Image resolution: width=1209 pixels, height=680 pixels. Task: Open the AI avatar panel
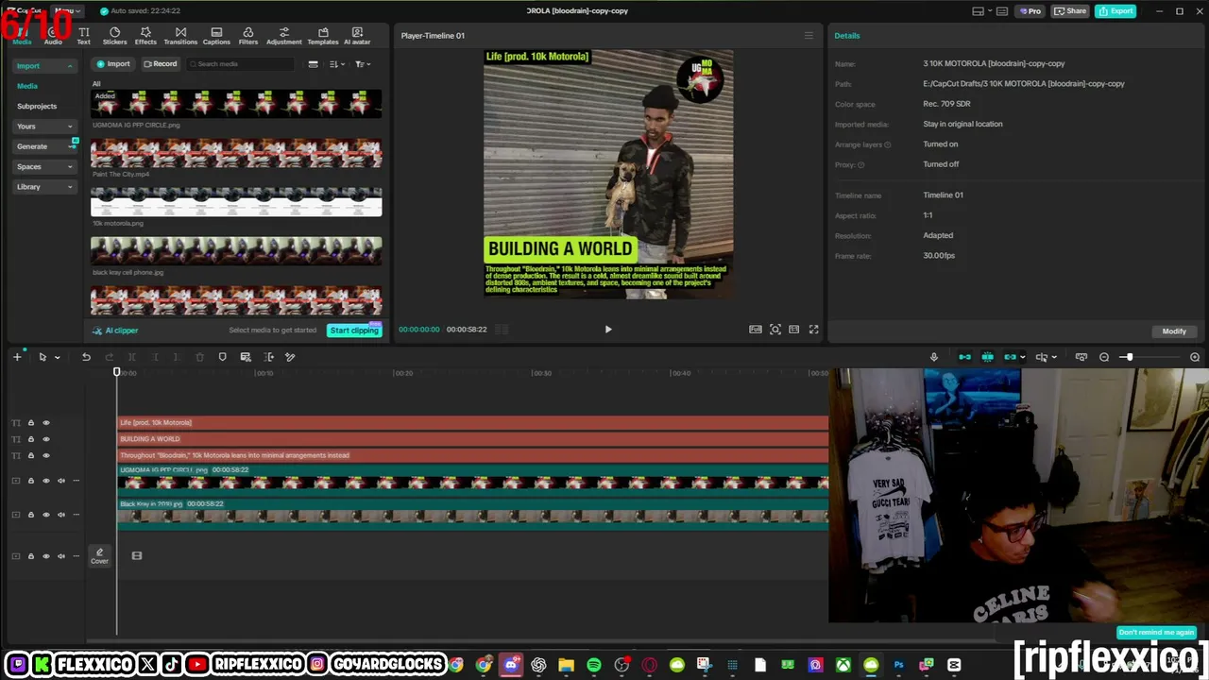click(x=357, y=36)
